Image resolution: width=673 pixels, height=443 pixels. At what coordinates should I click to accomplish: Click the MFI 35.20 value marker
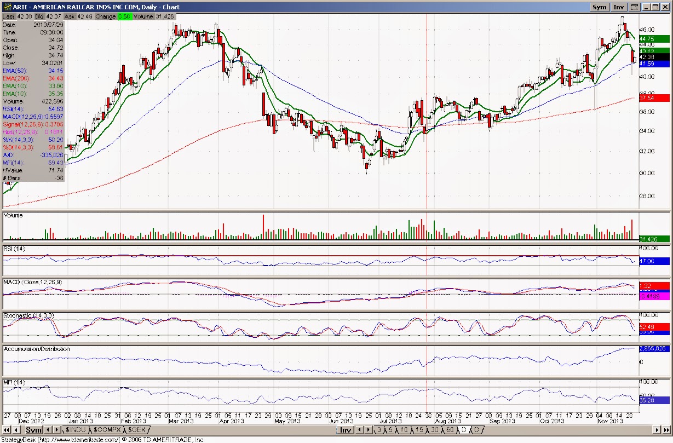(x=654, y=400)
